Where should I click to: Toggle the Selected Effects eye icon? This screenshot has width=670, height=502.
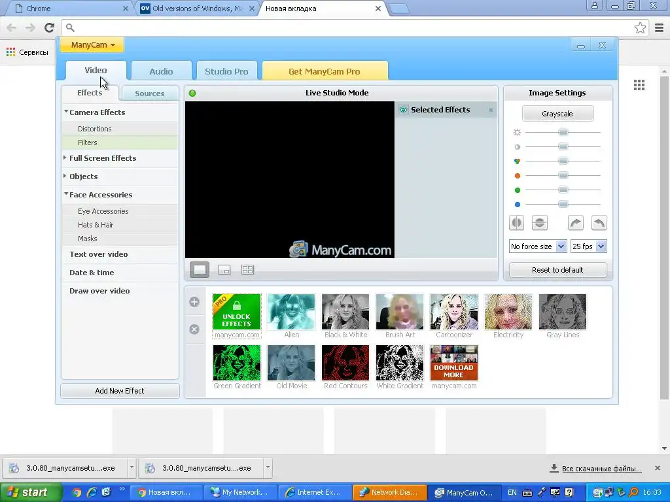[403, 110]
